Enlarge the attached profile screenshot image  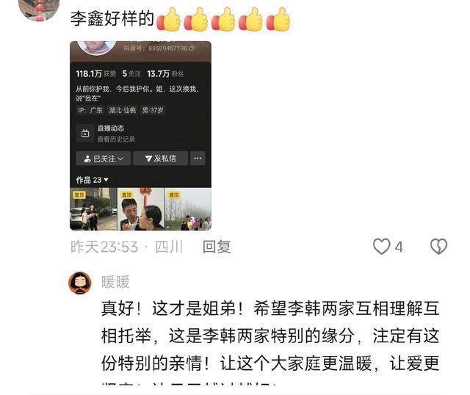tap(140, 136)
